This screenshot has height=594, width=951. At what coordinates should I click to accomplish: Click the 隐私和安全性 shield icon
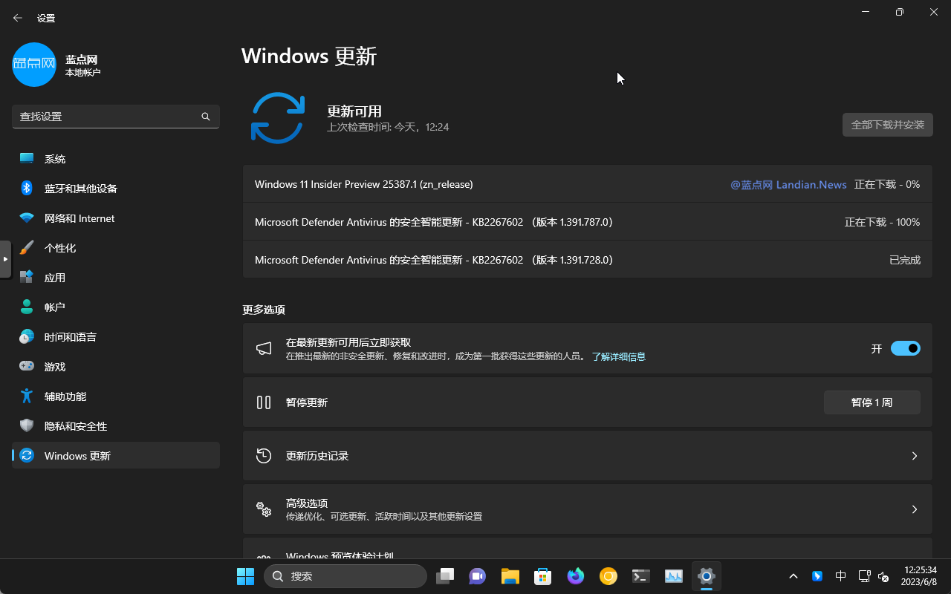click(27, 426)
